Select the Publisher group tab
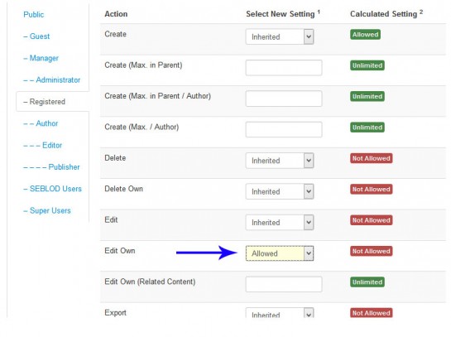451x337 pixels. click(51, 167)
